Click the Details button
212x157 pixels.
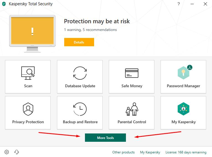click(79, 42)
